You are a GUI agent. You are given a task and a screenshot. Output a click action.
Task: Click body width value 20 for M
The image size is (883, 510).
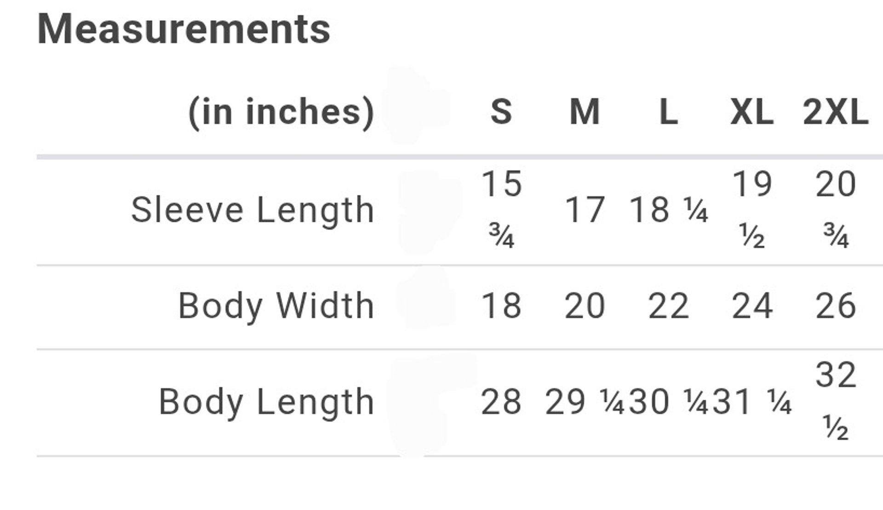[x=585, y=306]
